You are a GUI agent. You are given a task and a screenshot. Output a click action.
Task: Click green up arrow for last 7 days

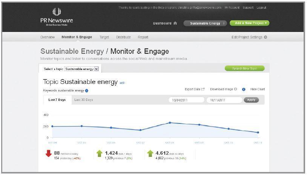(x=99, y=154)
